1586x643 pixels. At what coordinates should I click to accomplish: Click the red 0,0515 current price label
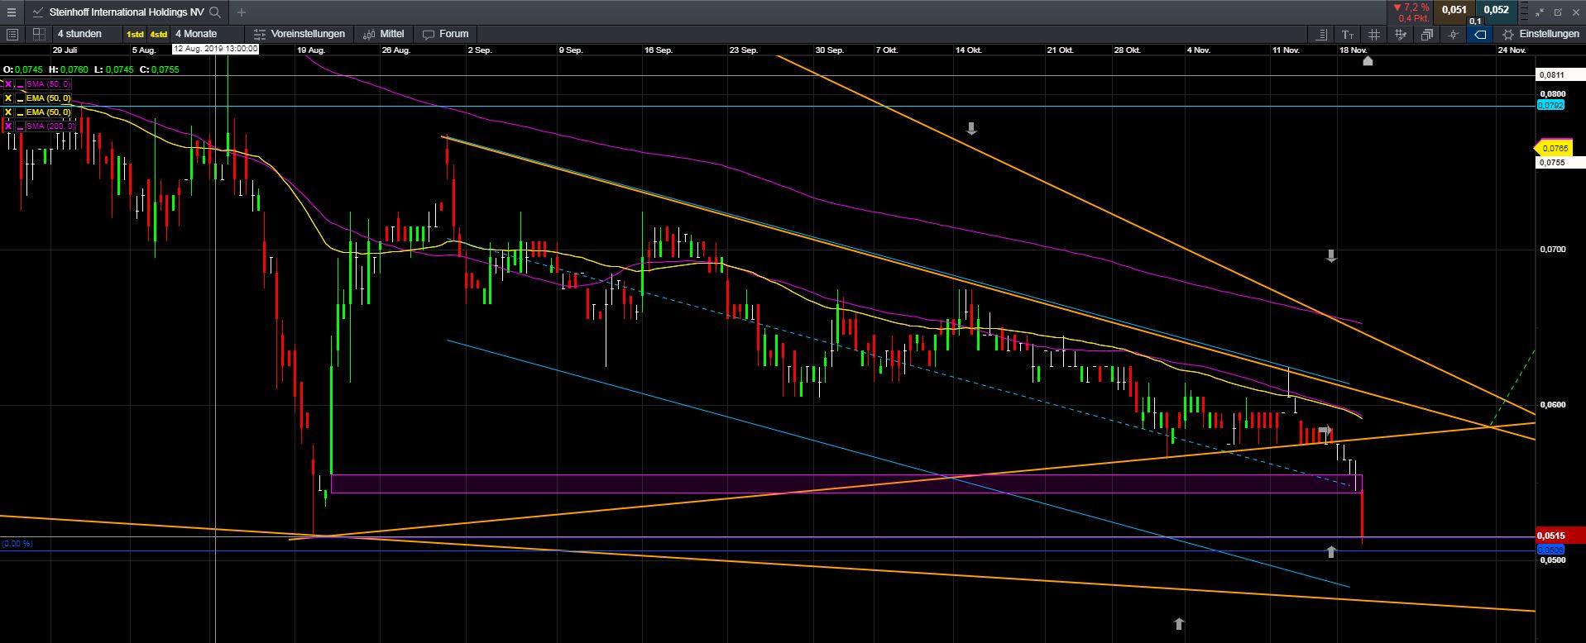tap(1560, 536)
